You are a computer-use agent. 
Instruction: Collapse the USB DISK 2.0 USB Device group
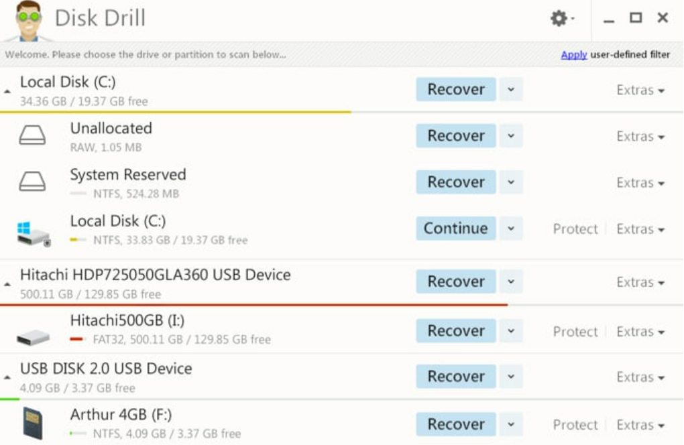(7, 378)
